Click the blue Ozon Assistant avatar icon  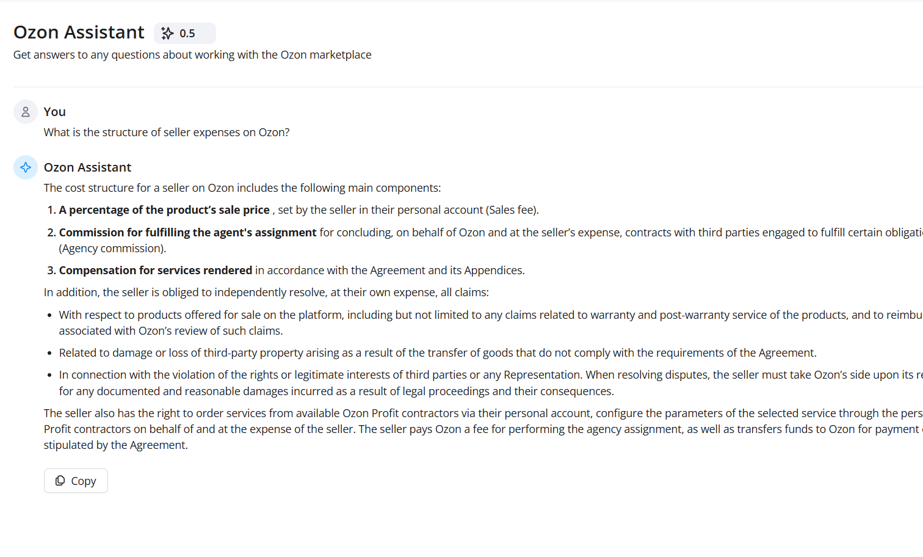(x=26, y=167)
